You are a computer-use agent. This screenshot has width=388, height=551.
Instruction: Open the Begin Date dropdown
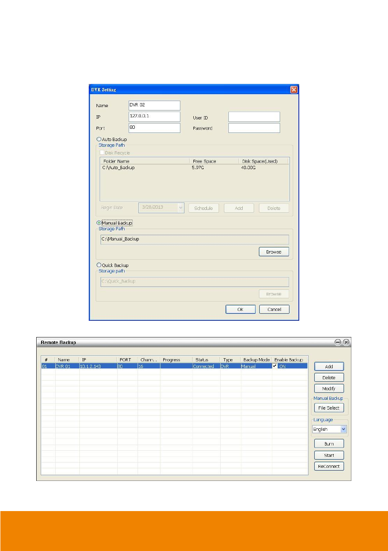point(181,208)
